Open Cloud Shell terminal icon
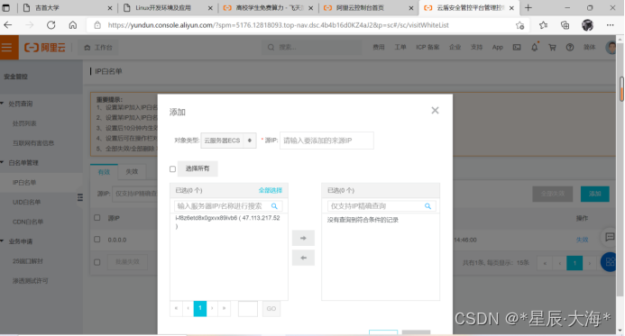625x336 pixels. tap(517, 48)
